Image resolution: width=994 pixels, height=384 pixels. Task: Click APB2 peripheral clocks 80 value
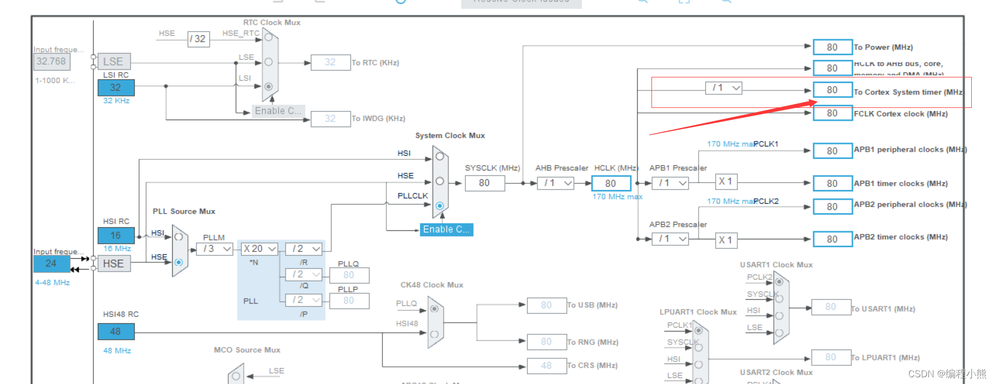coord(833,206)
